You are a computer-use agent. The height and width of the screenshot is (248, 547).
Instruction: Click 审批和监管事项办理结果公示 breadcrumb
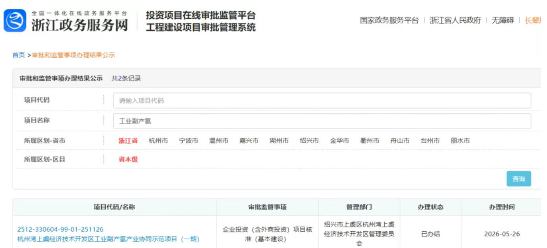coord(73,55)
